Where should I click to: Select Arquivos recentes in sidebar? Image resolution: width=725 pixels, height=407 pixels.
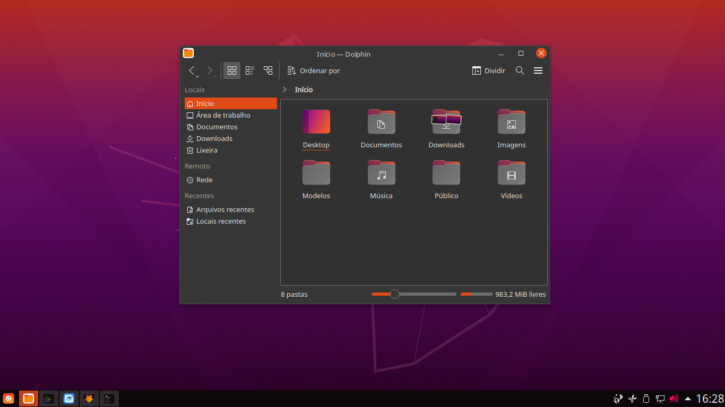tap(225, 209)
